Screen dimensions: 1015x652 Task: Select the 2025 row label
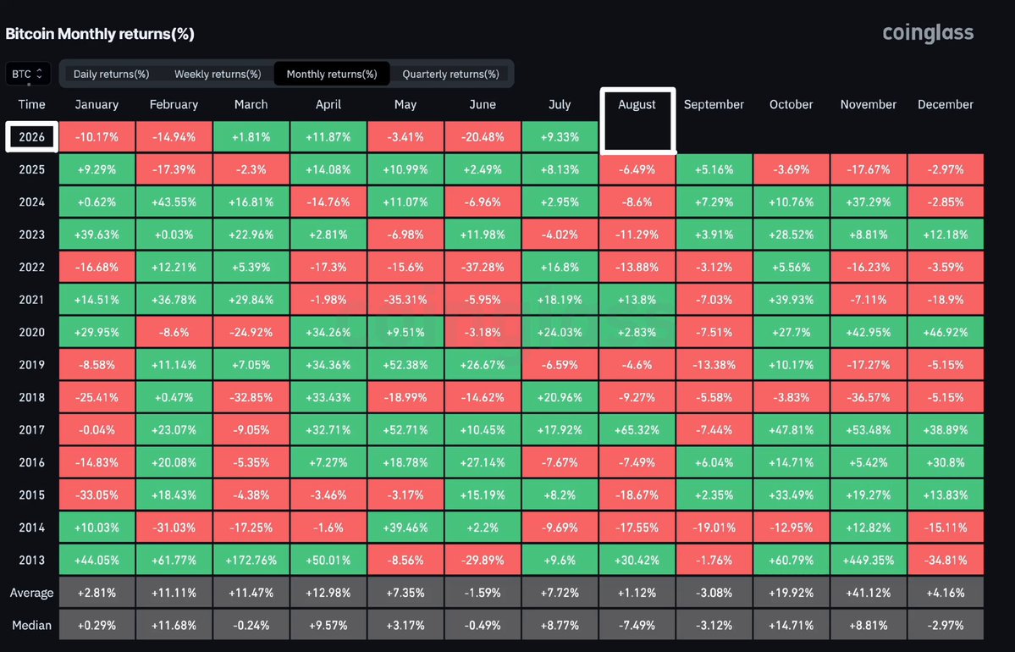click(31, 169)
